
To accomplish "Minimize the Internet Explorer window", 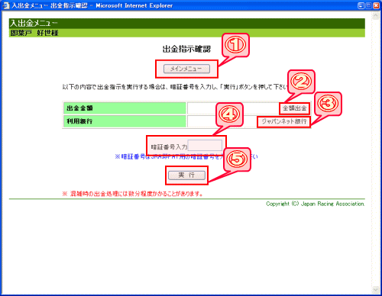I will pyautogui.click(x=361, y=5).
